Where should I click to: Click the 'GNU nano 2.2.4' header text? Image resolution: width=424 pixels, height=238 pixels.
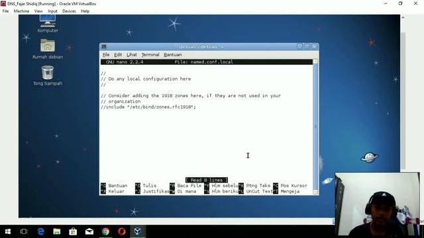[125, 61]
